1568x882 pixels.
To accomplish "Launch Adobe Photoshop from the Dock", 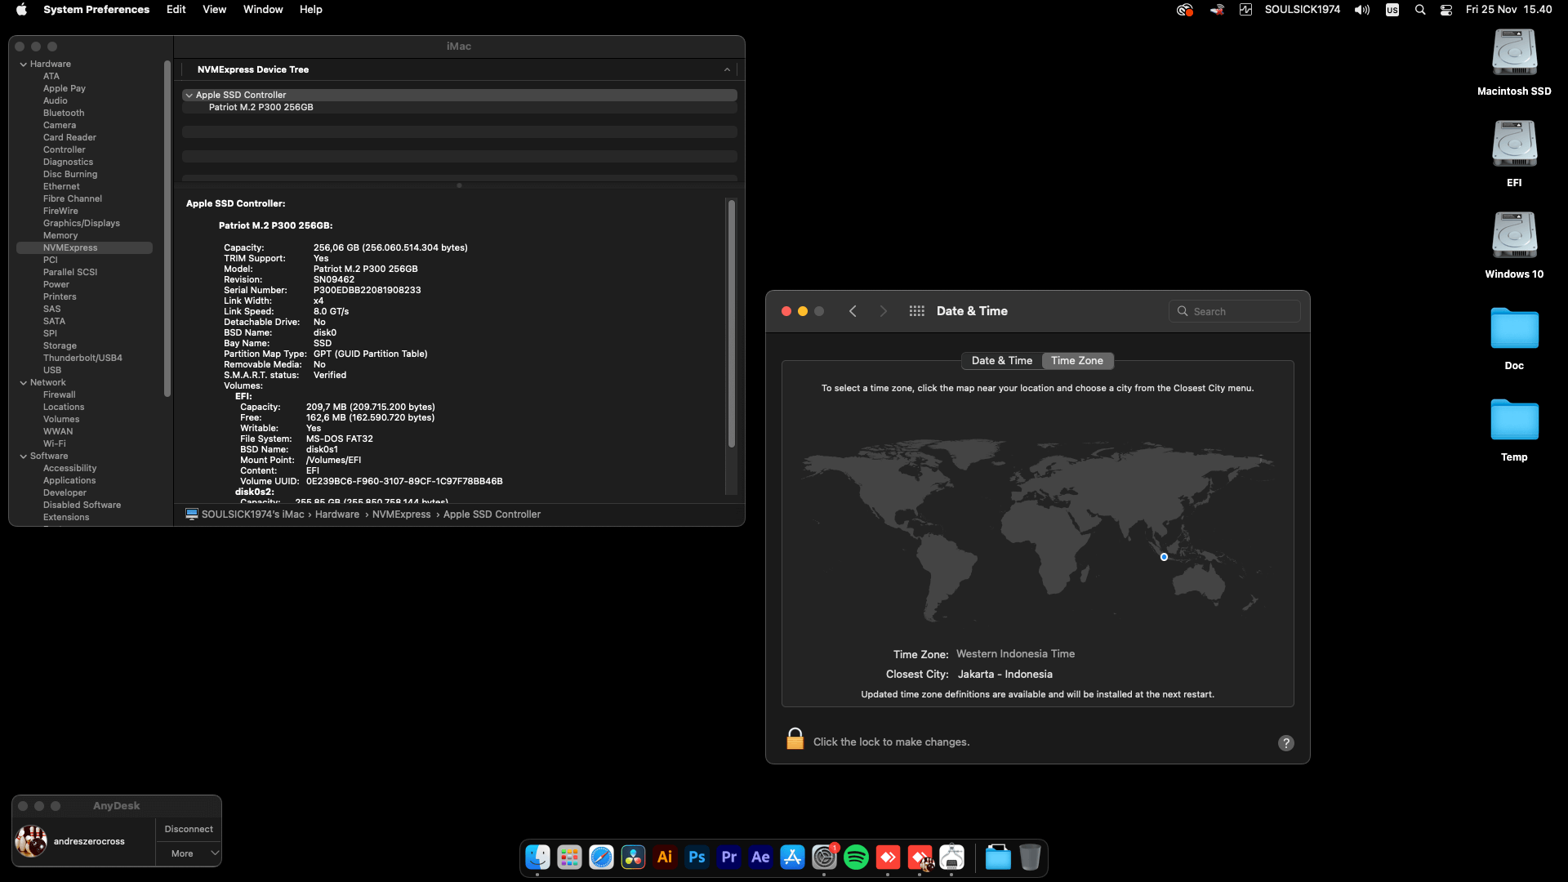I will pyautogui.click(x=697, y=857).
